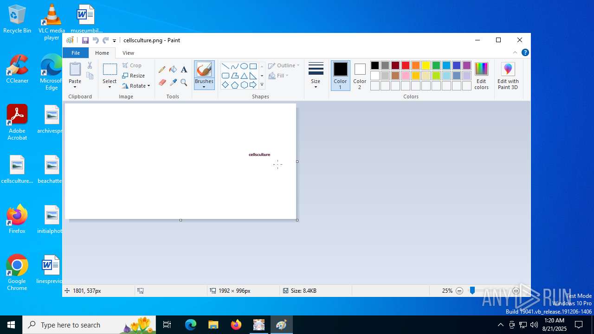Click the Windows Start button
The height and width of the screenshot is (334, 594).
pyautogui.click(x=11, y=325)
